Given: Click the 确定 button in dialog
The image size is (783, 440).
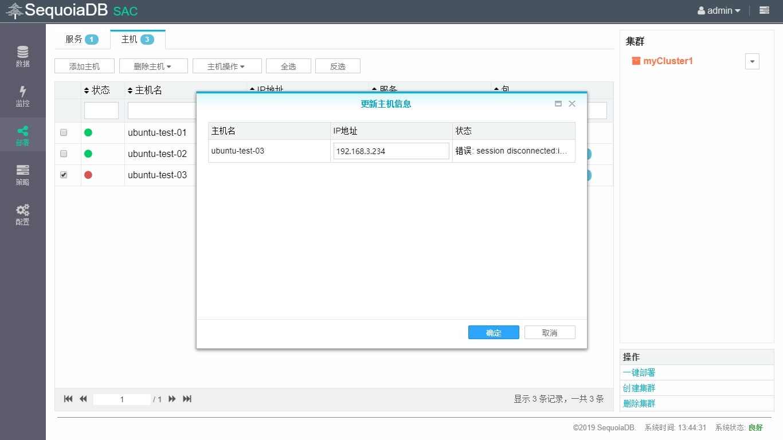Looking at the screenshot, I should (x=494, y=333).
